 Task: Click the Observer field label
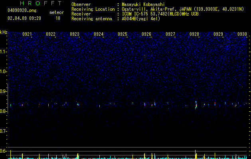pos(81,4)
